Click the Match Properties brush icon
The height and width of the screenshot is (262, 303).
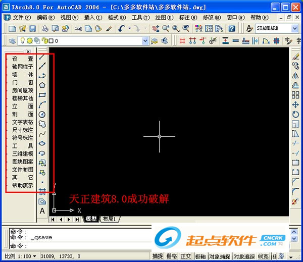109,29
